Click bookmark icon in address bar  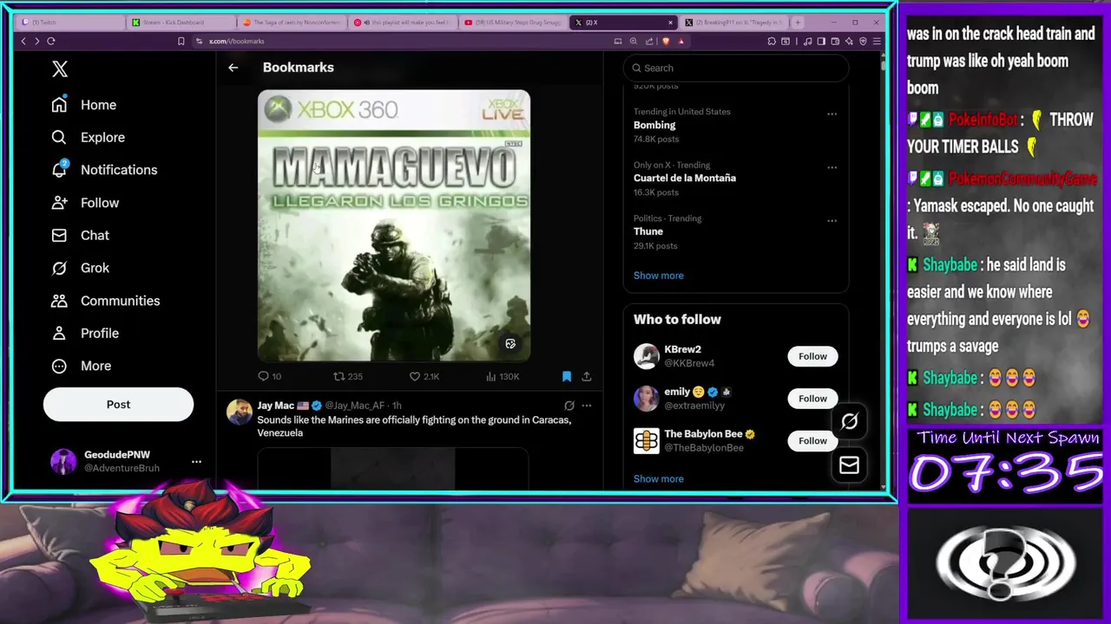click(x=181, y=41)
